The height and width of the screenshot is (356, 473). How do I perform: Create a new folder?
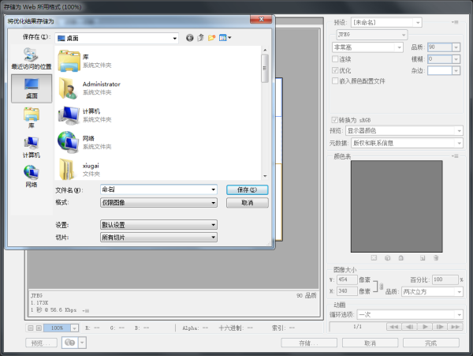pyautogui.click(x=212, y=37)
